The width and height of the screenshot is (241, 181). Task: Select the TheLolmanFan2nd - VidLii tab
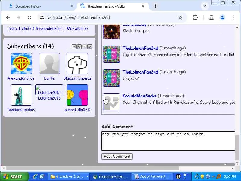(x=112, y=6)
